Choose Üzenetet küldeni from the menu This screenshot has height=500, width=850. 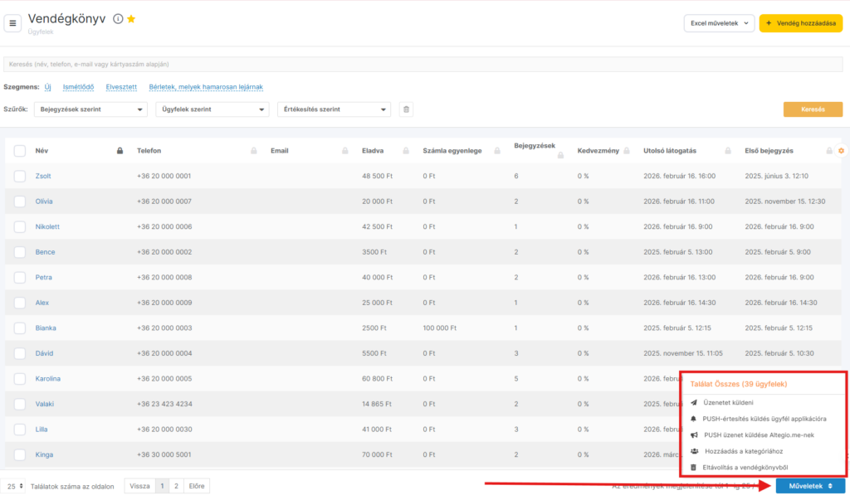(x=728, y=402)
